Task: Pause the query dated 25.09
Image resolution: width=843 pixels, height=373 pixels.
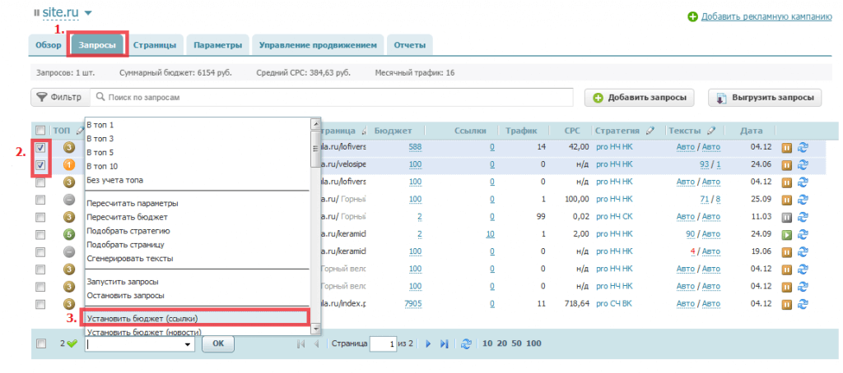Action: point(786,200)
